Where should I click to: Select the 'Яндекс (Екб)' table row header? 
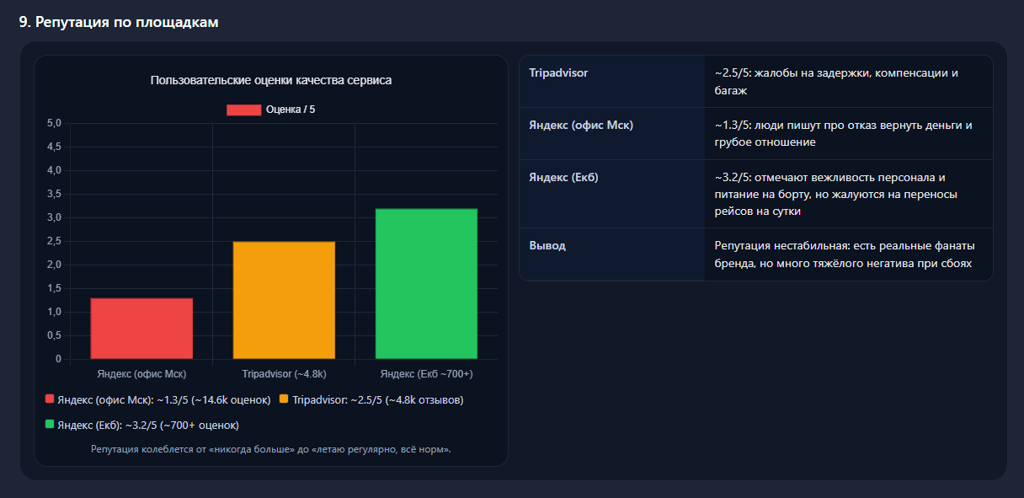[563, 178]
